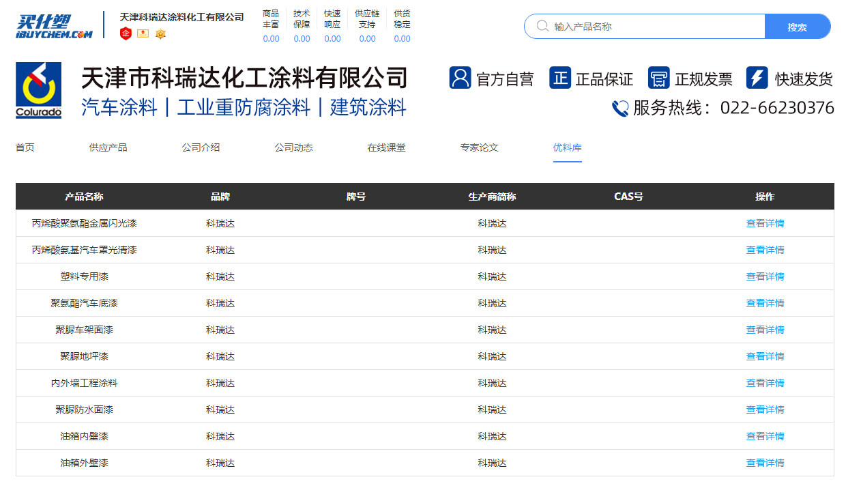Click the 产品名称 column header
This screenshot has width=861, height=488.
(84, 197)
